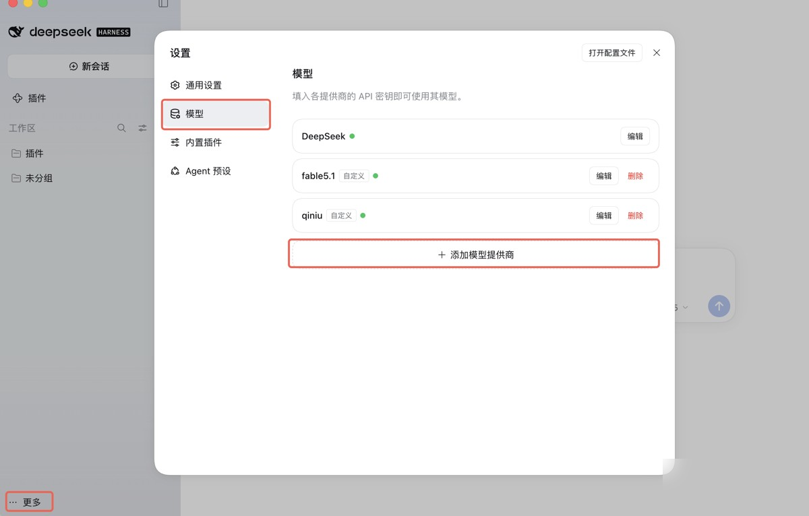Click the 设置 dialog title

click(x=180, y=53)
